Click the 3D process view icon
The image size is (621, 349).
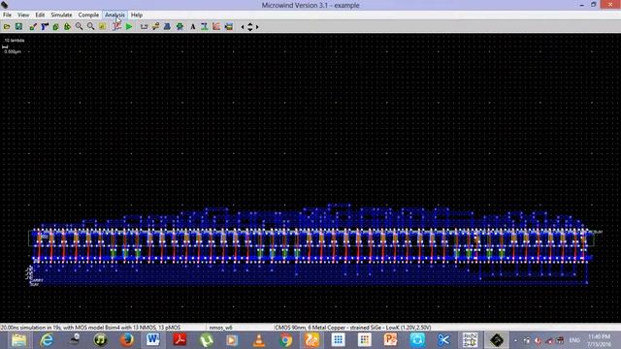tap(180, 26)
